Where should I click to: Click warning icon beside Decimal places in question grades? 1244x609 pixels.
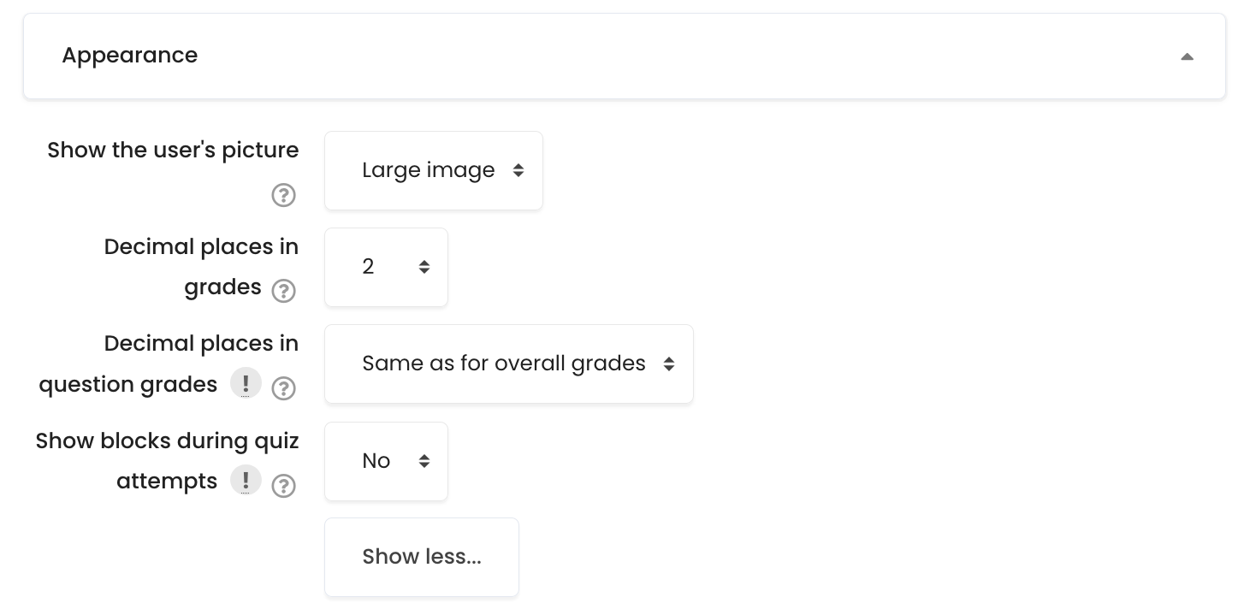click(x=246, y=382)
